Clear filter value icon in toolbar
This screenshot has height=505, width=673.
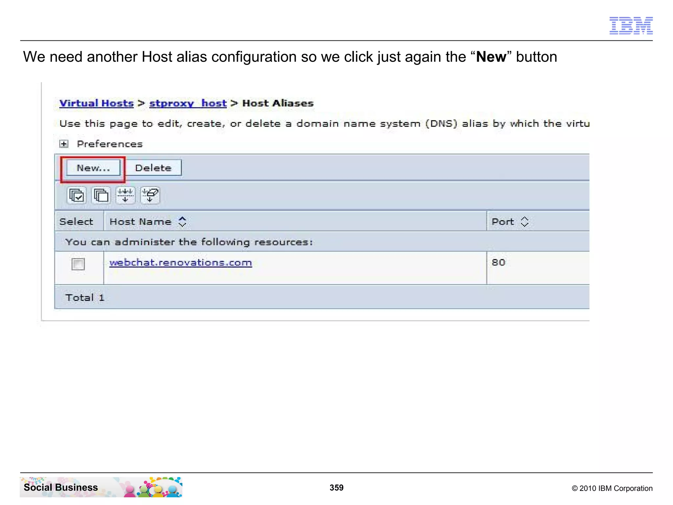tap(150, 195)
